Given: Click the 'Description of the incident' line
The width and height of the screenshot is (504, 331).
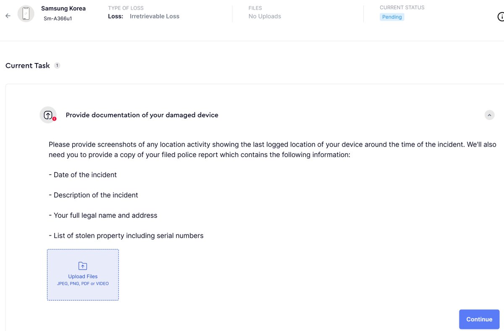Looking at the screenshot, I should 93,195.
